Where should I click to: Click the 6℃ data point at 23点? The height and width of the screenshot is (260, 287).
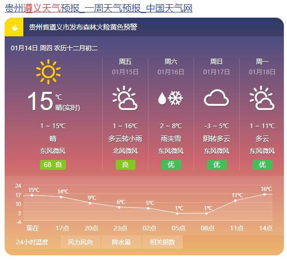(x=119, y=207)
